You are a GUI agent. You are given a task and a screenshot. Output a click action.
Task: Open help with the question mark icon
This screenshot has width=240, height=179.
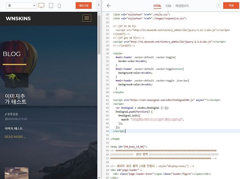[219, 6]
